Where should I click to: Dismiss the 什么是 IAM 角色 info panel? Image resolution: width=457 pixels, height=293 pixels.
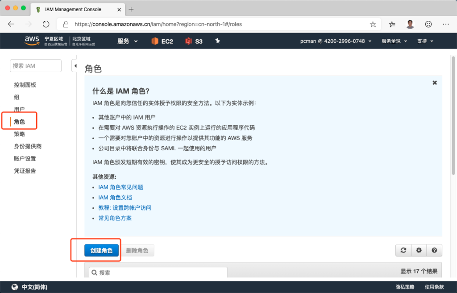click(435, 83)
